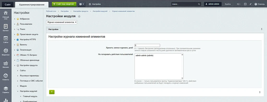Image resolution: width=267 pixels, height=102 pixels.
Task: Open Облако 1С-Битрикс in settings tree
Action: (x=28, y=55)
